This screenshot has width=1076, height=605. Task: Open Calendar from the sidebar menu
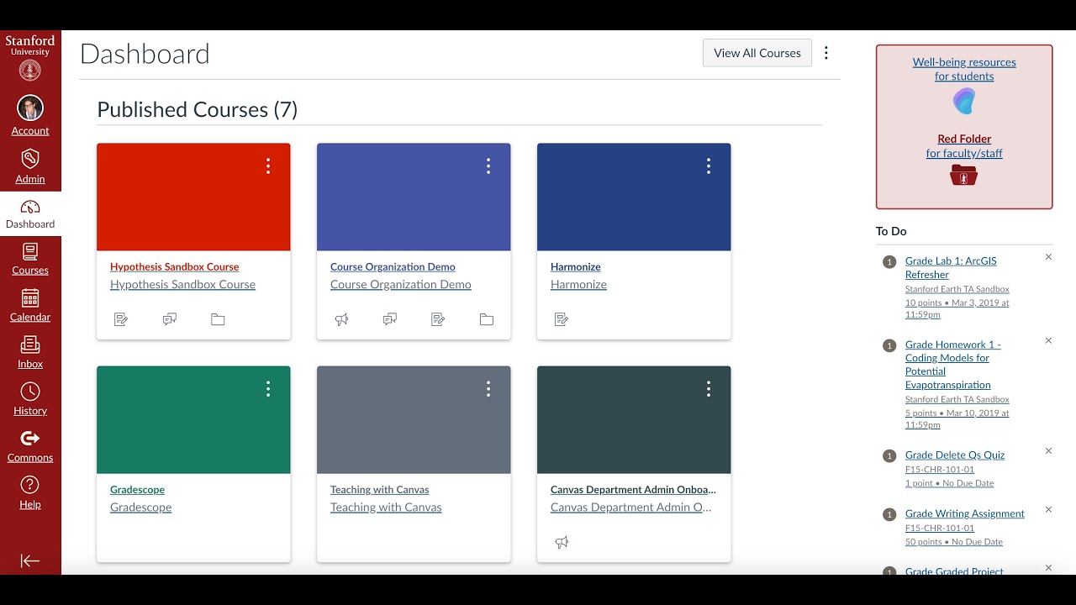point(30,305)
